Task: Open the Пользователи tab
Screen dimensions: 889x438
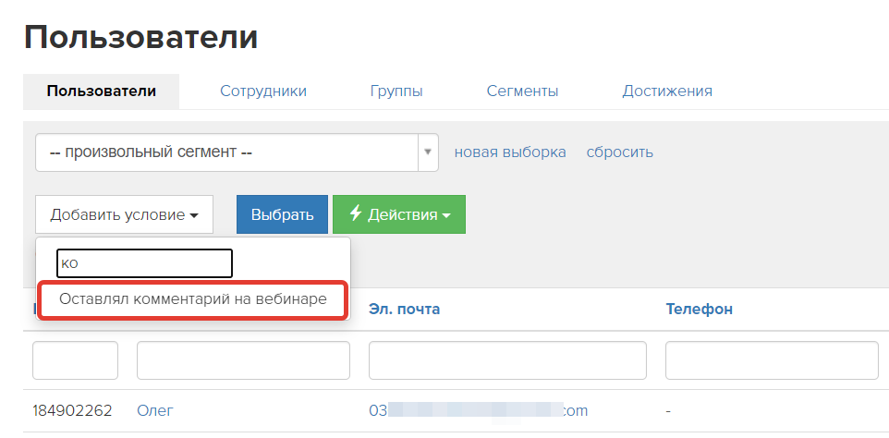Action: pos(102,91)
